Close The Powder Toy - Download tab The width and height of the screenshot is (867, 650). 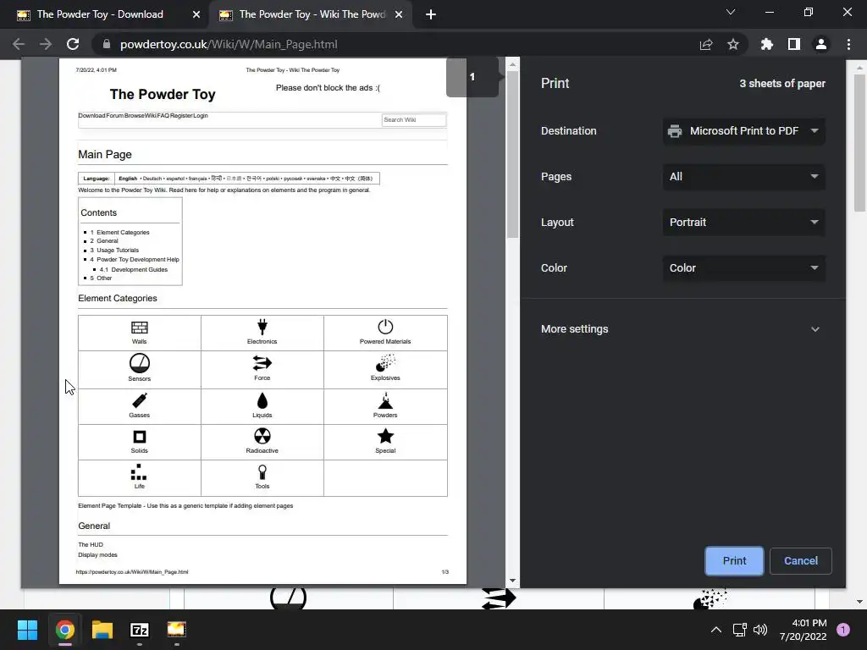196,14
